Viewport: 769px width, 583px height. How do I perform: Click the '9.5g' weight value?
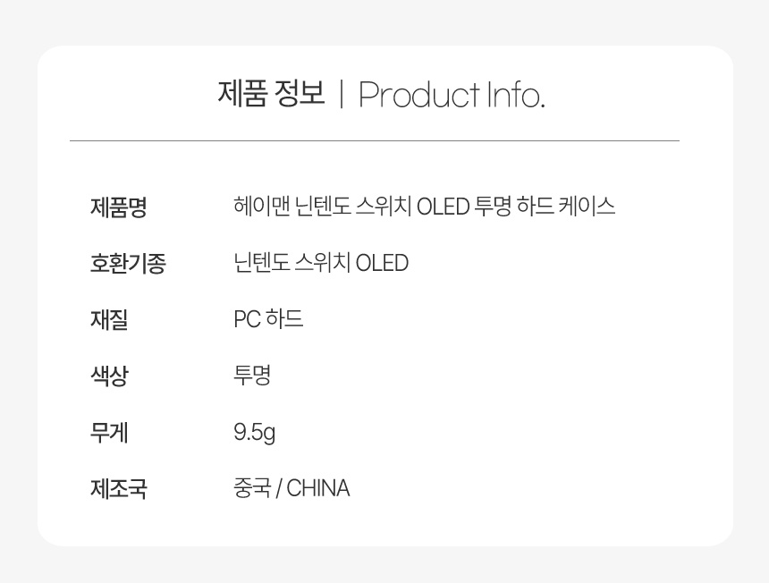pos(254,433)
